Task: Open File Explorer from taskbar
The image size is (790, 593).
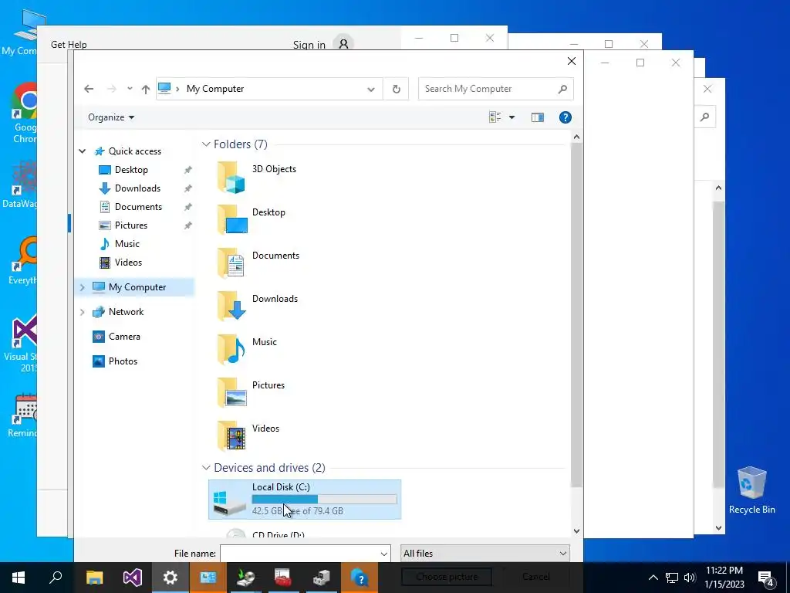Action: [94, 578]
